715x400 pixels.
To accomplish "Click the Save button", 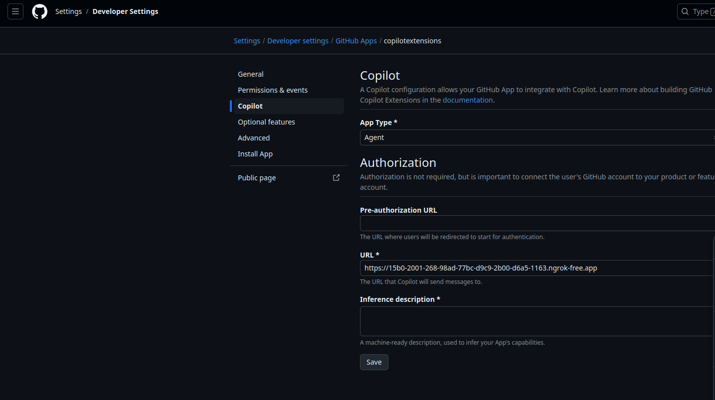I will point(373,362).
